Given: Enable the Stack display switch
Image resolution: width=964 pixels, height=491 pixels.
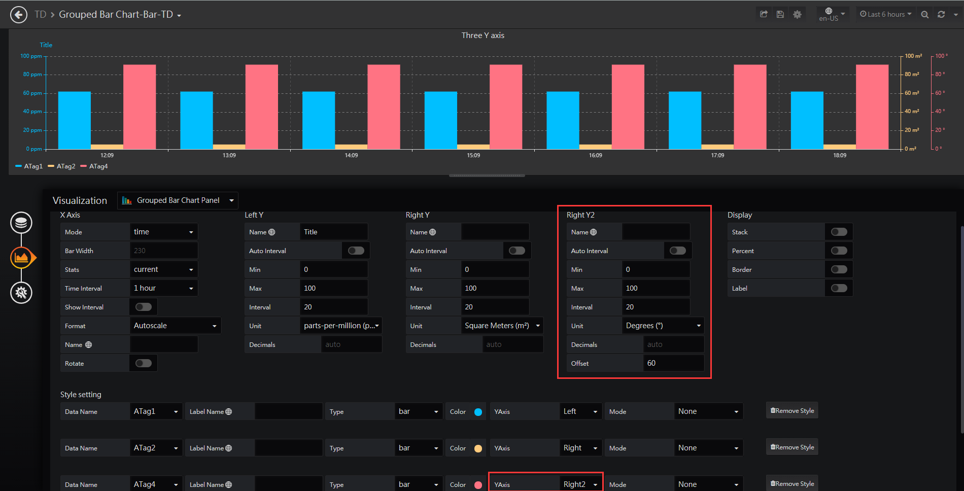Looking at the screenshot, I should point(839,232).
